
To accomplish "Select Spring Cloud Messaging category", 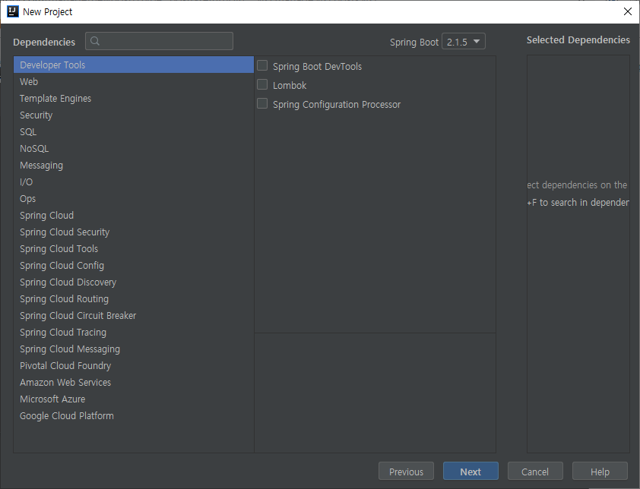I will pyautogui.click(x=134, y=349).
